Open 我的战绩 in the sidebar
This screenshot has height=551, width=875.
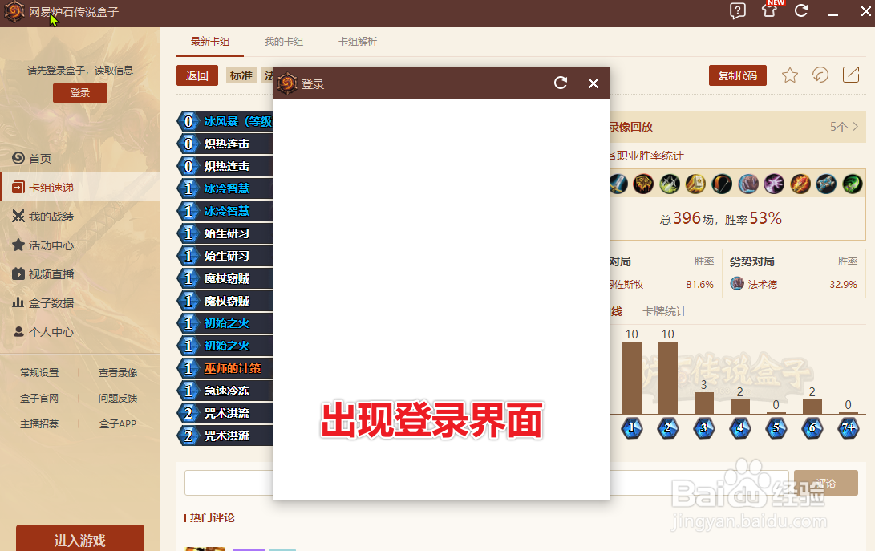click(x=80, y=217)
